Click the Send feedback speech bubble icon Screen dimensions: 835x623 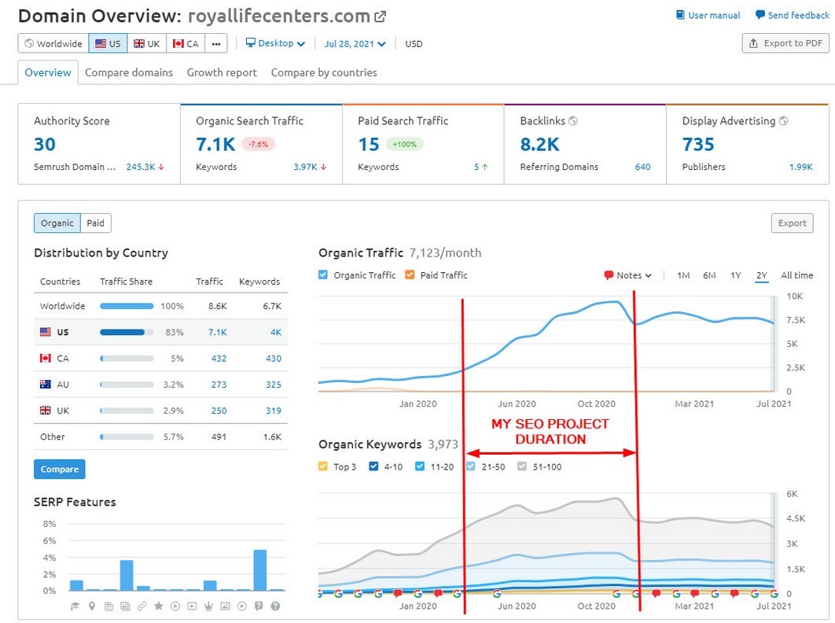[x=760, y=15]
